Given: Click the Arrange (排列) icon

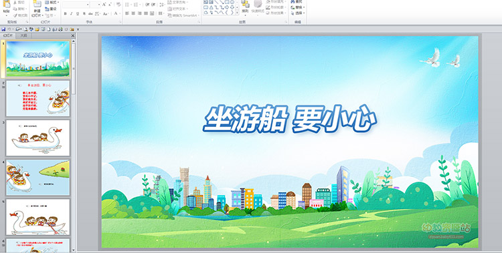Looking at the screenshot, I should click(x=245, y=7).
